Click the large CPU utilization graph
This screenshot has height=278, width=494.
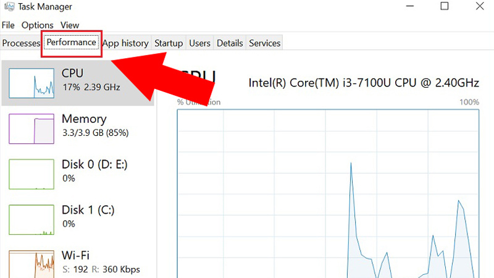point(327,198)
